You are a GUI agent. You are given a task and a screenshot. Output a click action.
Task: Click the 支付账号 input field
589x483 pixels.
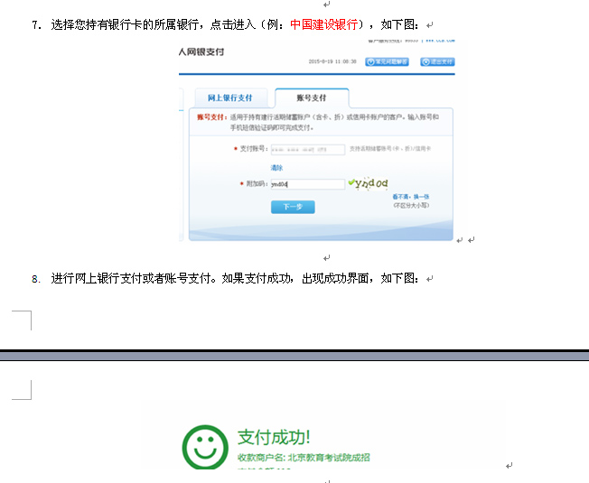pos(307,149)
